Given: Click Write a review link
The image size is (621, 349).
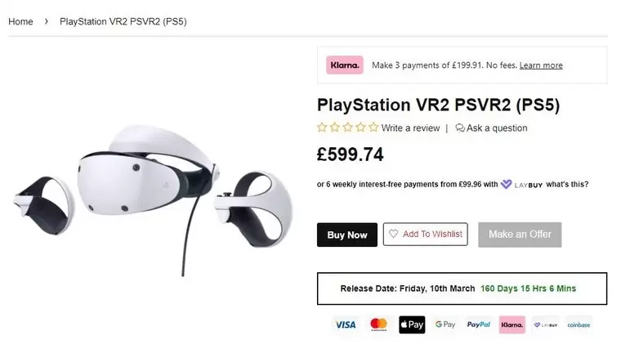Looking at the screenshot, I should [410, 128].
